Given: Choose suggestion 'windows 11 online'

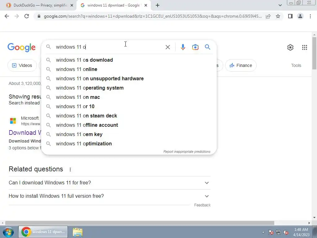Looking at the screenshot, I should tap(129, 69).
